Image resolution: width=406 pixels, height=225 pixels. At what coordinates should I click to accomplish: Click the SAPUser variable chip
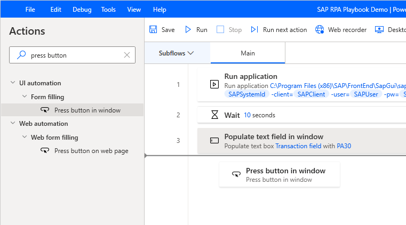(366, 94)
